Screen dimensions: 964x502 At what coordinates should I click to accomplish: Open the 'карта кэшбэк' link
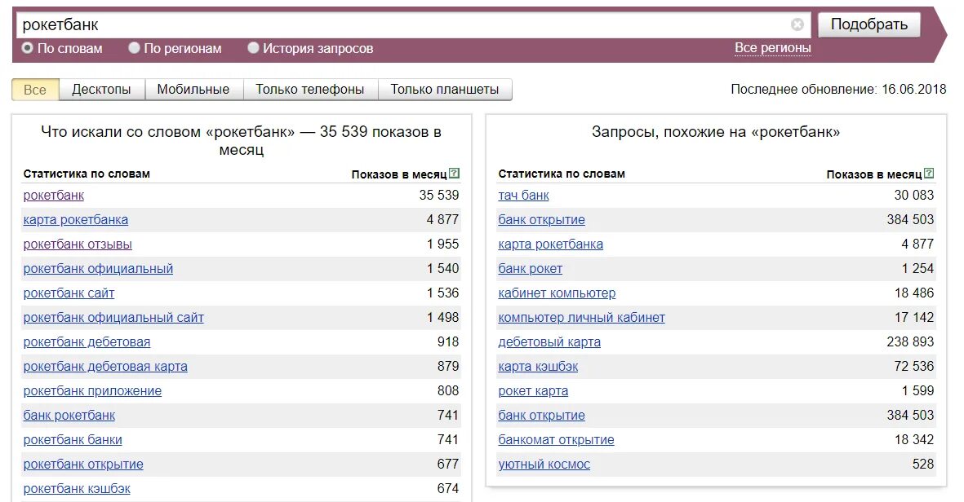pyautogui.click(x=538, y=367)
